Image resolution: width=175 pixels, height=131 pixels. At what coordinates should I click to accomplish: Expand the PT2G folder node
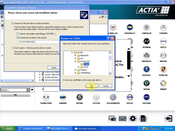click(78, 67)
